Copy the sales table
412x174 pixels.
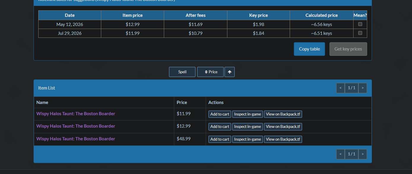click(x=309, y=49)
